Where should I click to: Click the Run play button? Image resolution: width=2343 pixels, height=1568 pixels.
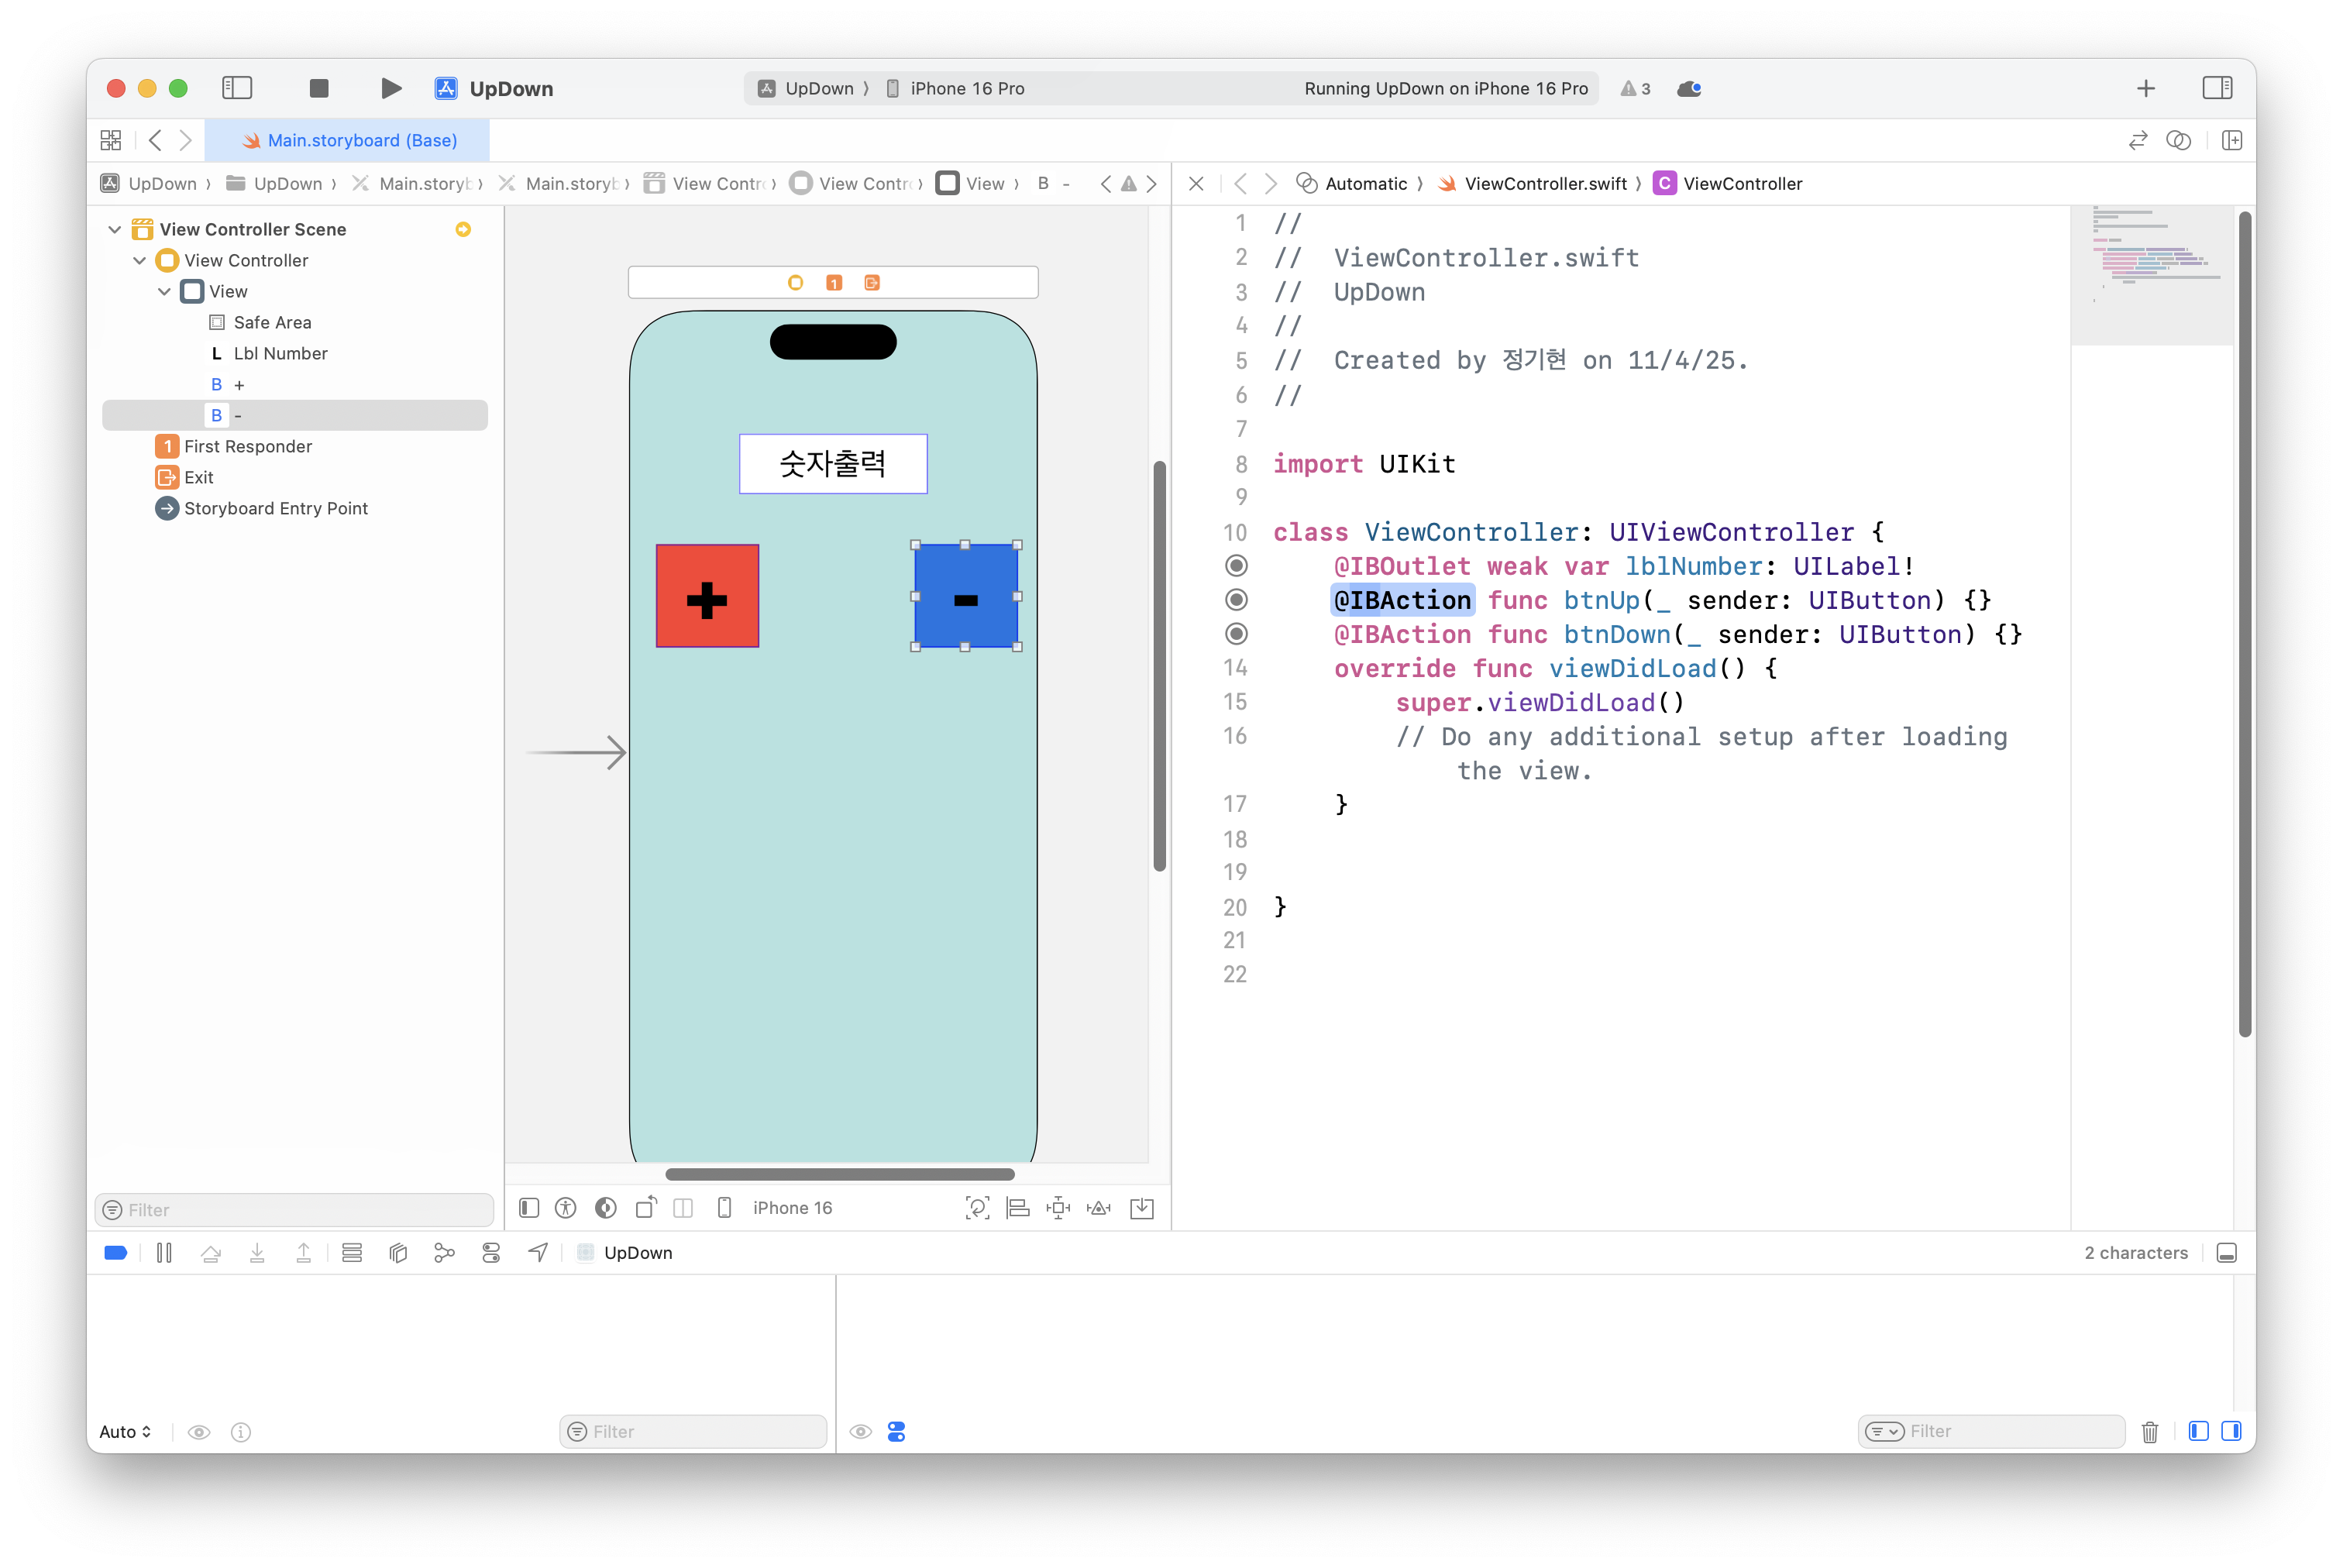coord(391,88)
